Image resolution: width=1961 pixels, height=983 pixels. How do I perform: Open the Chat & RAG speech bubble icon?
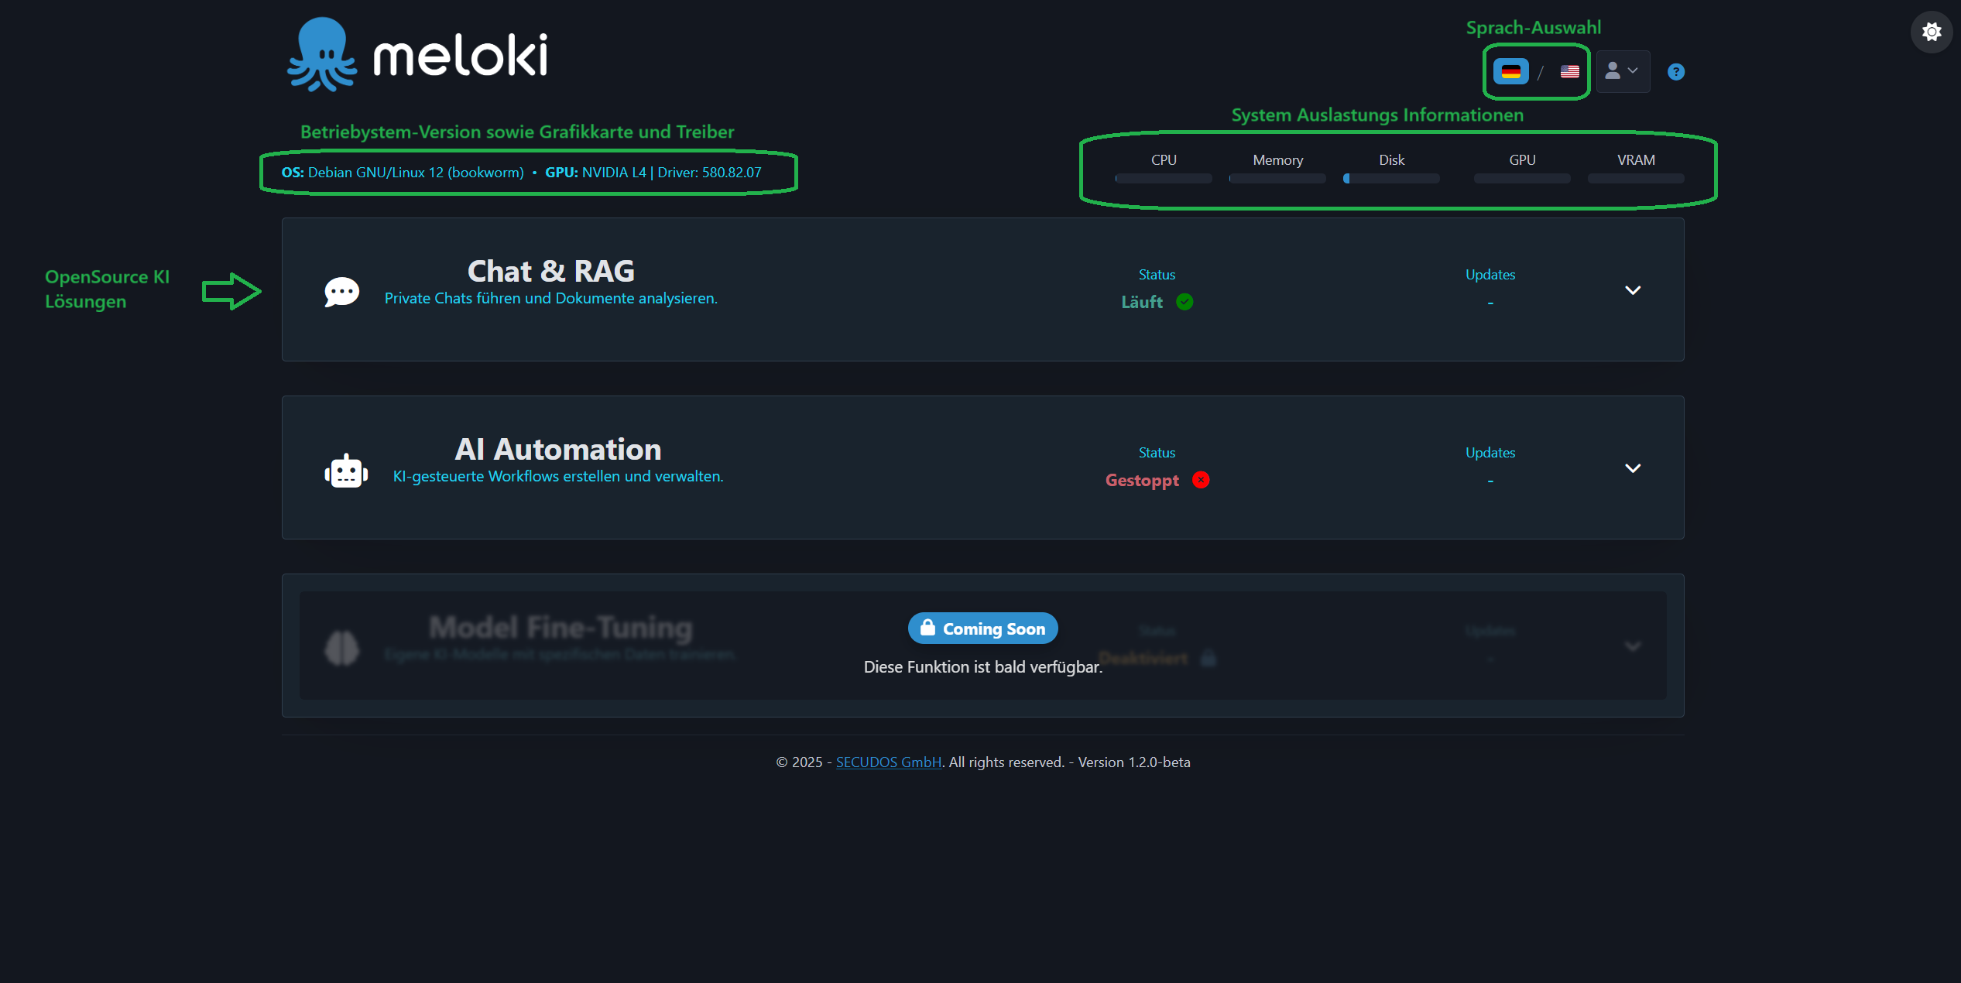tap(341, 291)
